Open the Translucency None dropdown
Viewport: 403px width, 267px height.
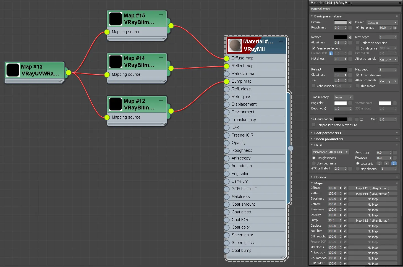(344, 97)
